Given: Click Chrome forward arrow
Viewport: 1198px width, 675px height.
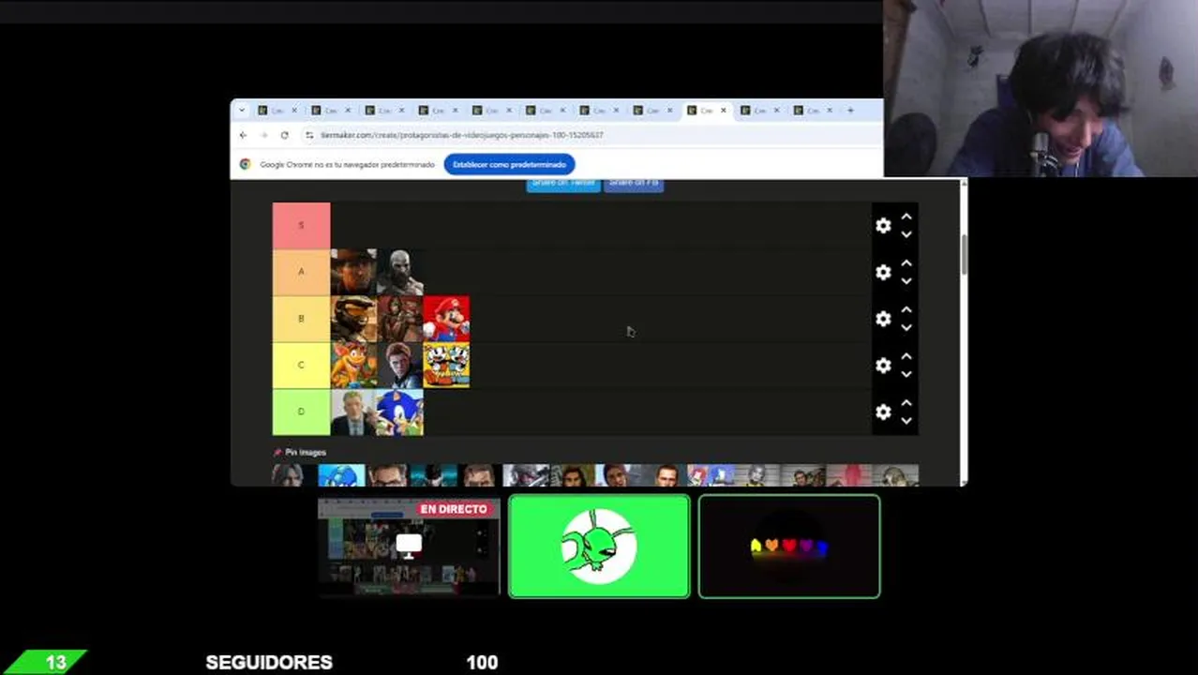Looking at the screenshot, I should (x=263, y=135).
